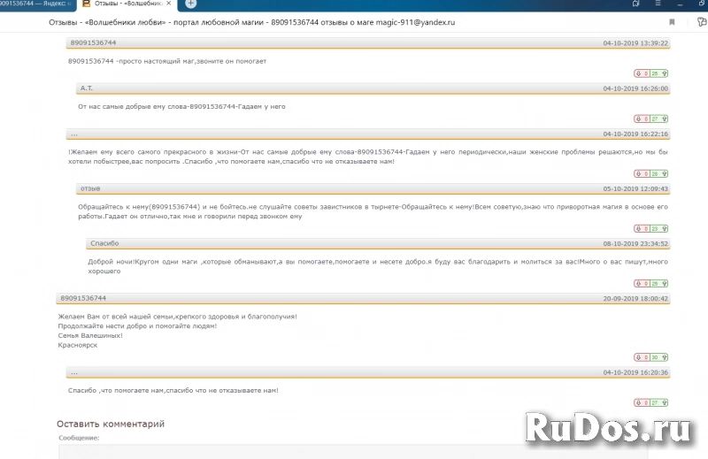Downvote the comment by A.T.
708x459 pixels.
click(638, 119)
